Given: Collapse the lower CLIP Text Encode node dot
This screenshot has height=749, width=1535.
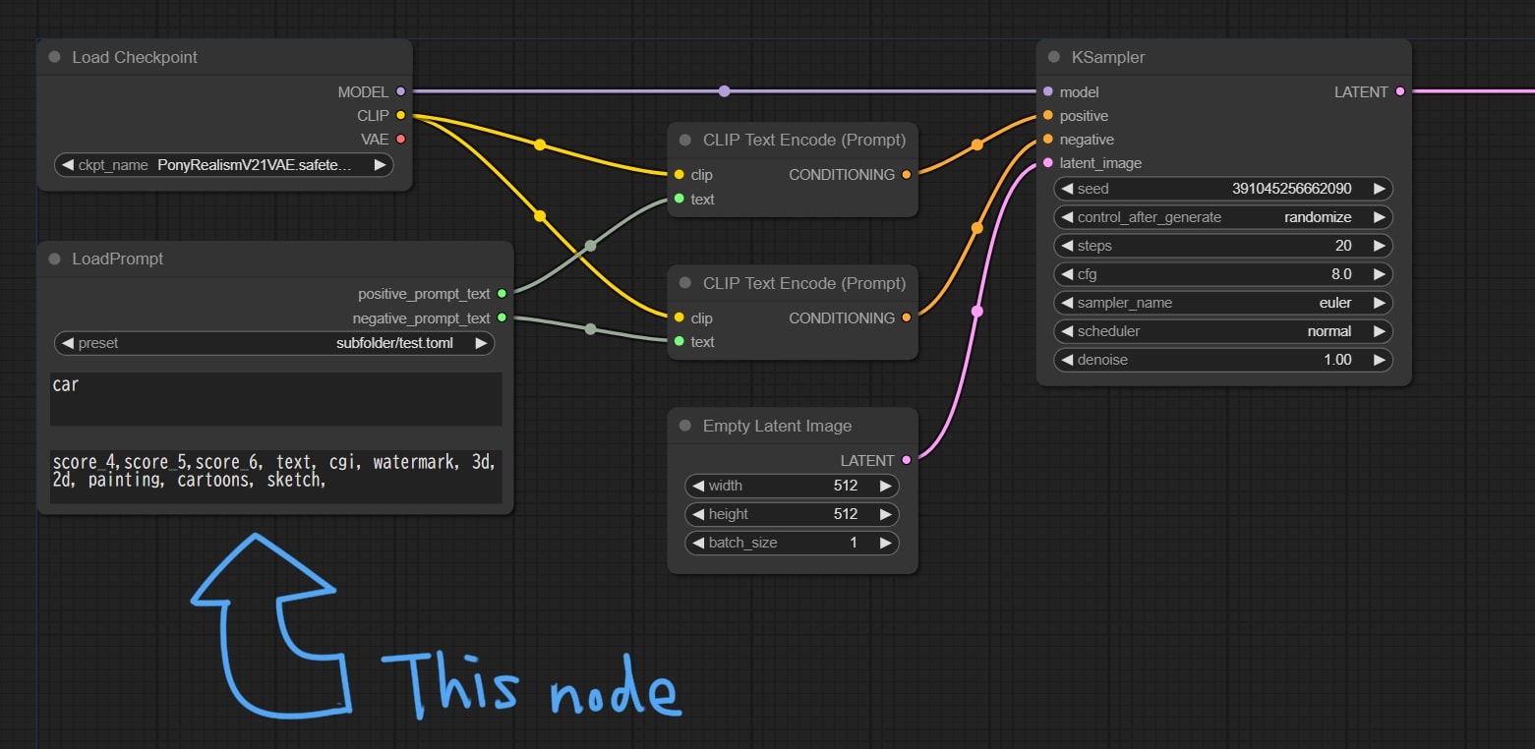Looking at the screenshot, I should (x=685, y=283).
